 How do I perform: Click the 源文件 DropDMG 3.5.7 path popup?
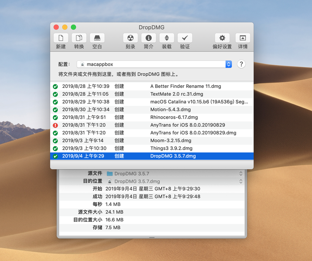(175, 174)
